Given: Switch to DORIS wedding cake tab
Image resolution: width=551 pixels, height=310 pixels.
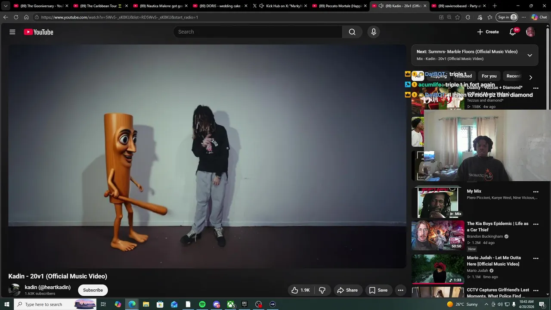Looking at the screenshot, I should [220, 6].
